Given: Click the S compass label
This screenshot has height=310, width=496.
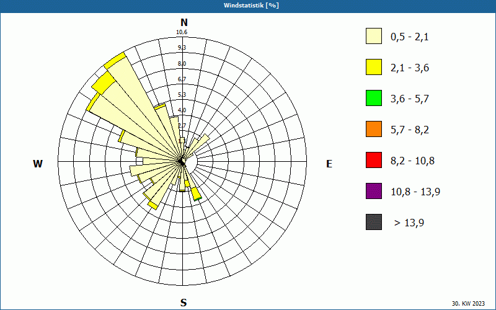Looking at the screenshot, I should coord(184,303).
